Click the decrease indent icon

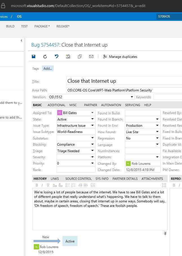tap(80, 185)
